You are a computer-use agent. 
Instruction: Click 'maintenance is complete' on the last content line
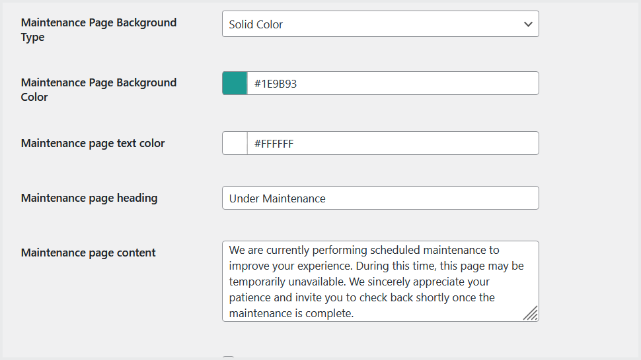coord(291,313)
